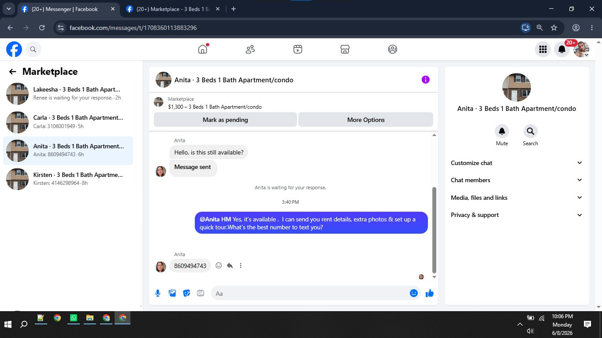Send a thumbs-up like
Image resolution: width=602 pixels, height=338 pixels.
coord(430,293)
